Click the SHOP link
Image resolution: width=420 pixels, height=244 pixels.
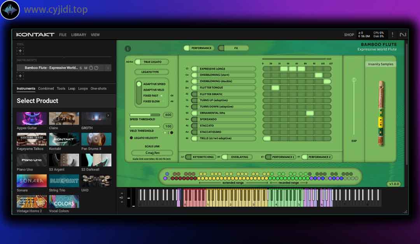(349, 35)
